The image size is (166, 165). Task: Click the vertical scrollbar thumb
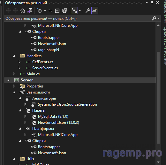click(158, 98)
